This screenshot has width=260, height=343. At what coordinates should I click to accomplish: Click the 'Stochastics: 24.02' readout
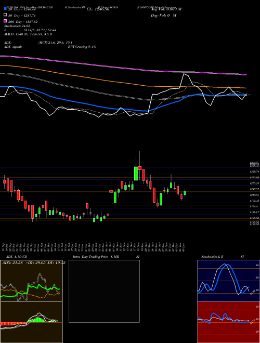(17, 26)
